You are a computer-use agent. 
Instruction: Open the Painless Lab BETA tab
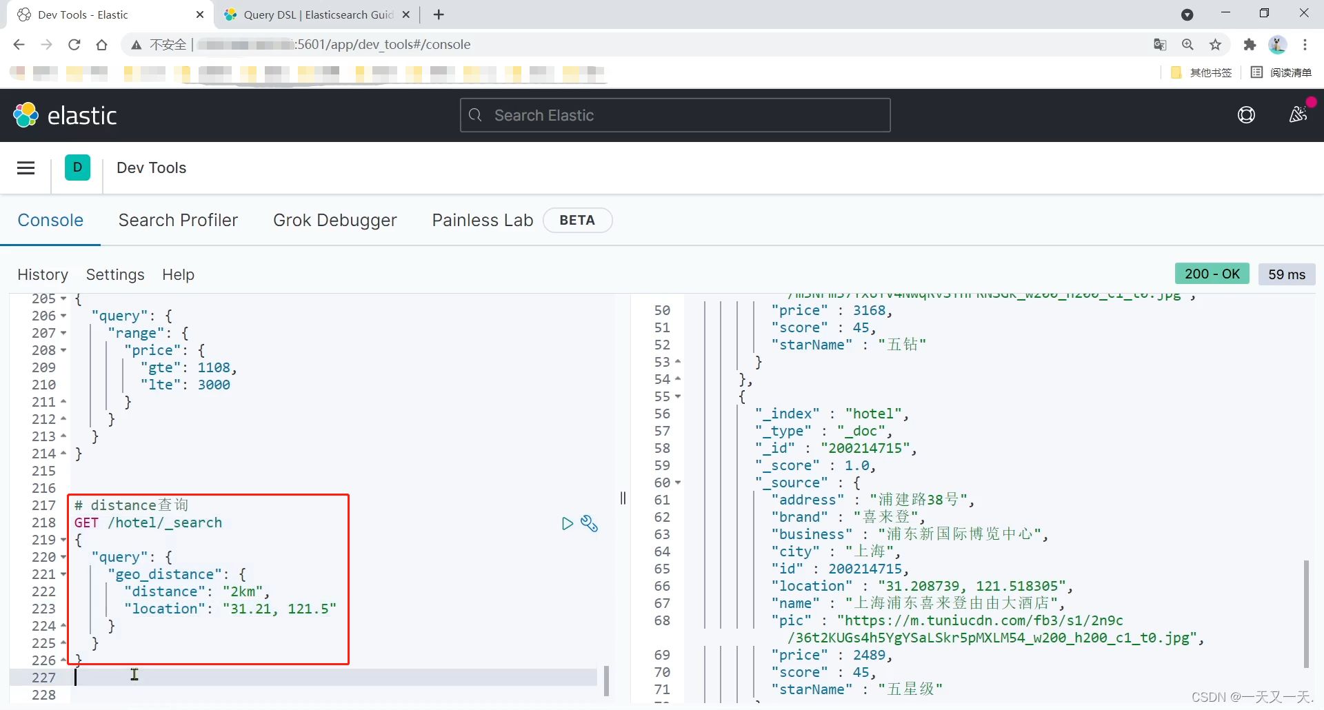coord(482,220)
